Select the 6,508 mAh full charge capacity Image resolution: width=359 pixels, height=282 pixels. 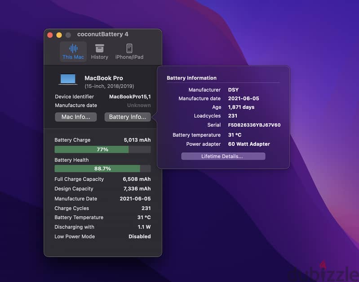pyautogui.click(x=137, y=179)
